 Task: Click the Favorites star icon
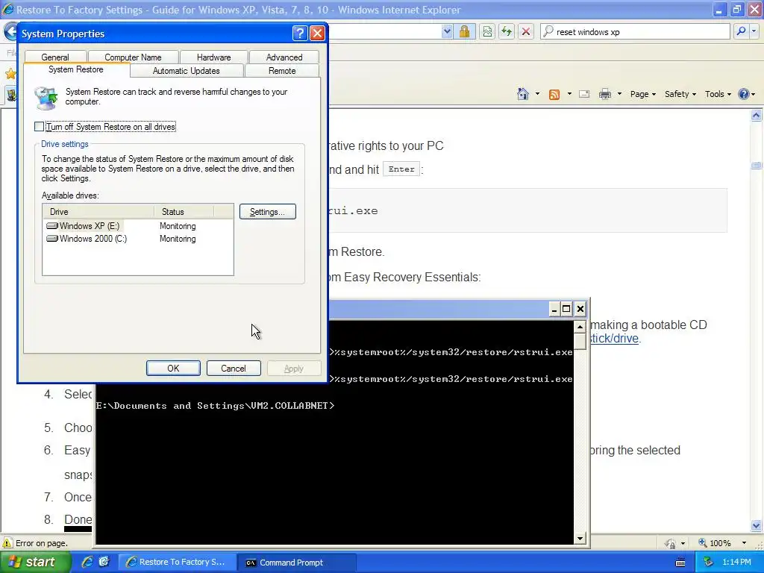pos(10,74)
